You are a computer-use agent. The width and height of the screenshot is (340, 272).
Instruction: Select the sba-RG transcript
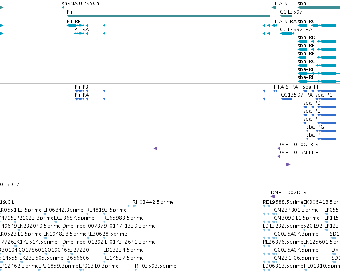pyautogui.click(x=319, y=66)
